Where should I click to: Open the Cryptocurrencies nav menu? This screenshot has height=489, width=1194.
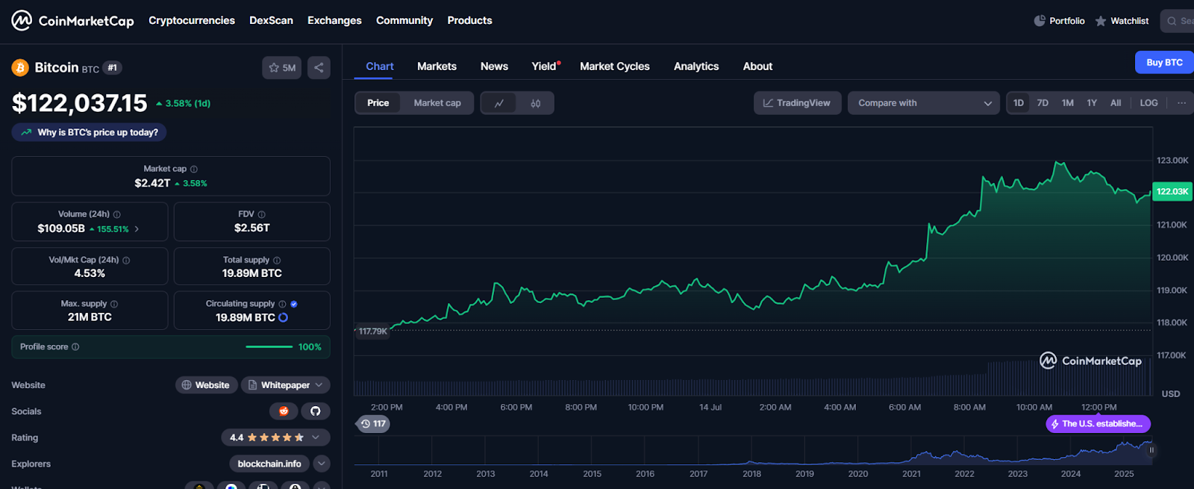click(192, 20)
